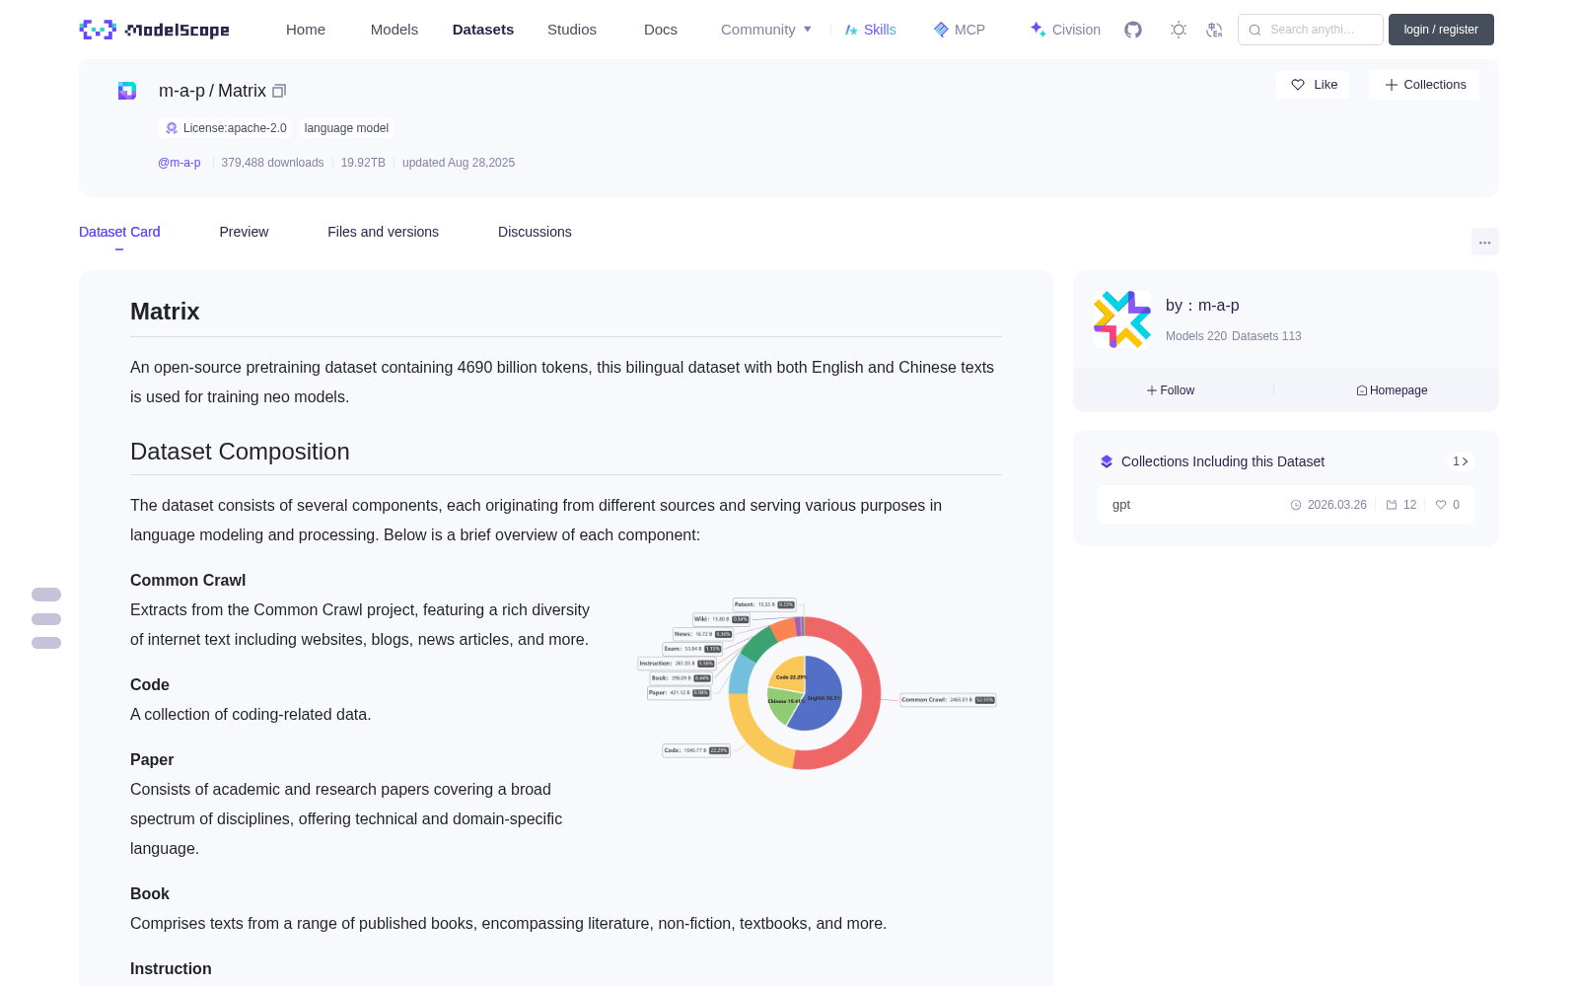The width and height of the screenshot is (1578, 986).
Task: Open the dataset composition donut chart image
Action: (x=817, y=682)
